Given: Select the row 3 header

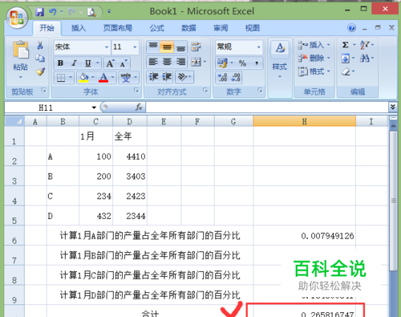Looking at the screenshot, I should 14,176.
